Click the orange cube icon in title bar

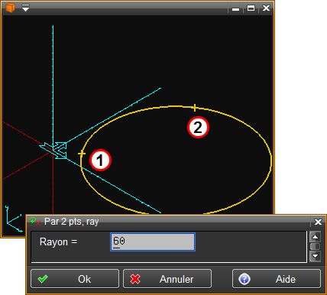(x=10, y=8)
